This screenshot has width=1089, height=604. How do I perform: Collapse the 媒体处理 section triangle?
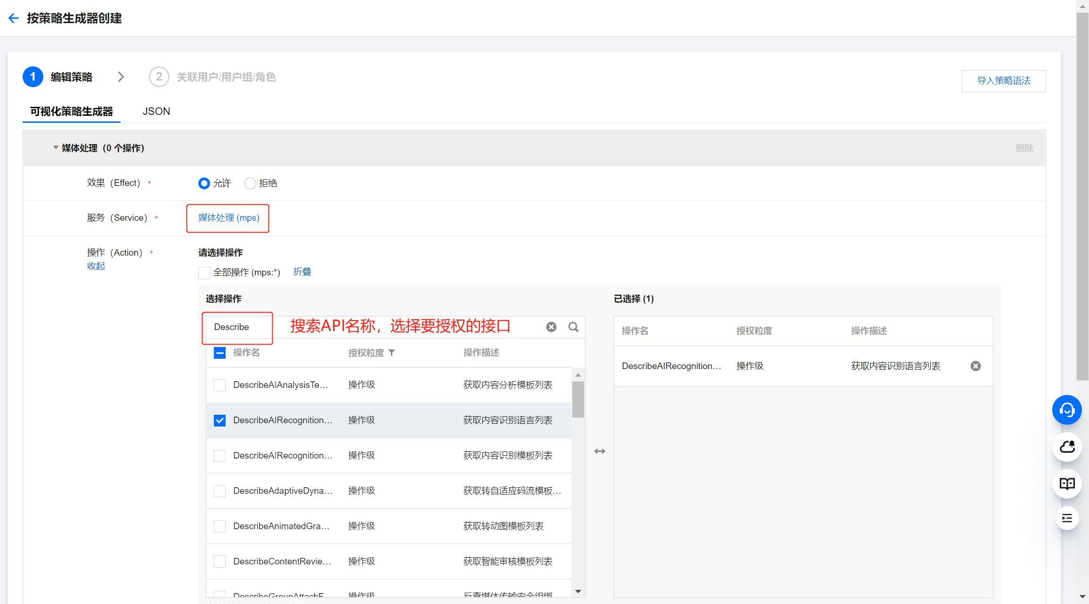(x=56, y=148)
